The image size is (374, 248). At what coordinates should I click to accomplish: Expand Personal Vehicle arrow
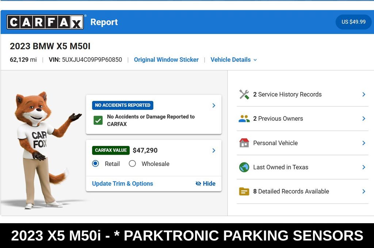(x=364, y=143)
